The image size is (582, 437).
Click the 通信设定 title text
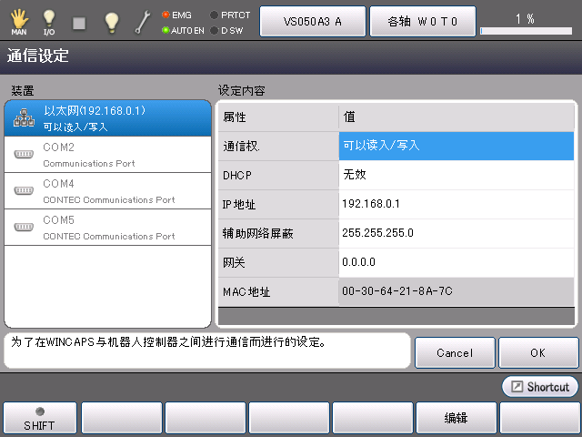(x=37, y=56)
